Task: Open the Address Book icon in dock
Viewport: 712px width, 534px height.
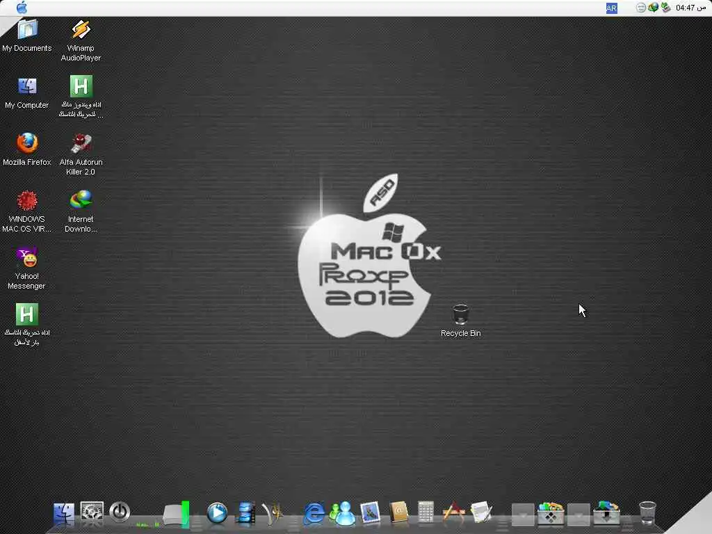Action: (398, 513)
